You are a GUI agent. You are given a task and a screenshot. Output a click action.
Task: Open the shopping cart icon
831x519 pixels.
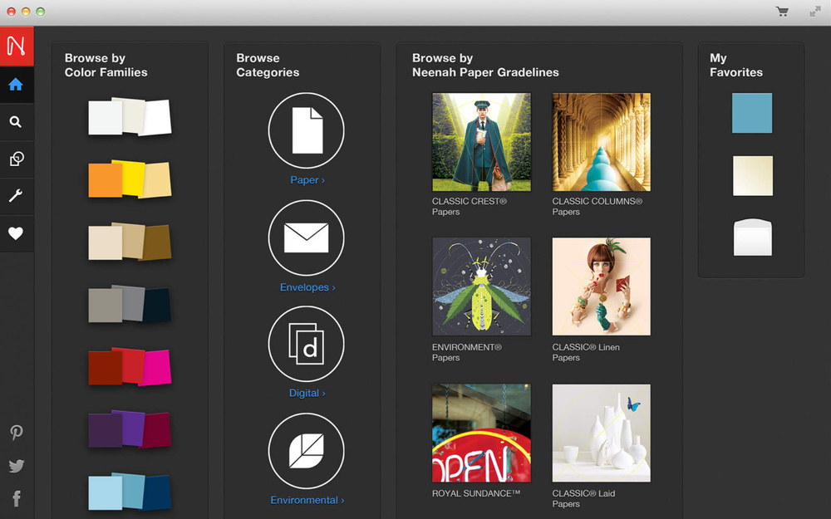click(x=782, y=12)
